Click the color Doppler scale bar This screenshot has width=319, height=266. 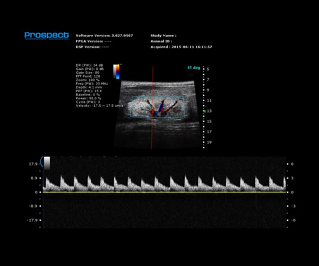click(116, 71)
